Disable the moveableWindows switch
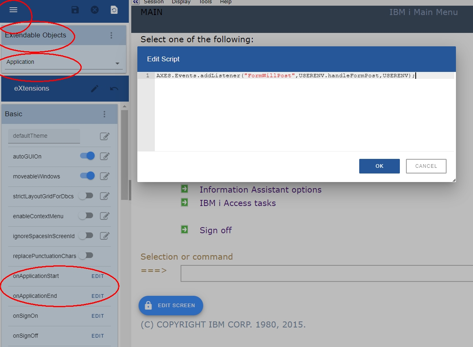The width and height of the screenshot is (473, 347). click(87, 176)
